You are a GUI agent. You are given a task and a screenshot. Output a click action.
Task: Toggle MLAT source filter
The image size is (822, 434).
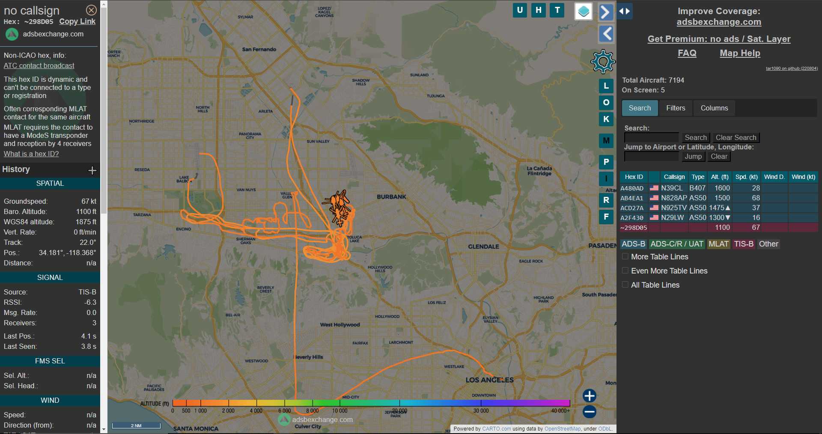click(718, 244)
